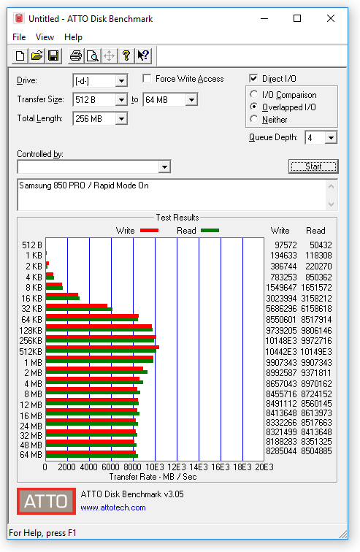The width and height of the screenshot is (360, 552).
Task: Click the Test Results group heading
Action: pos(177,217)
